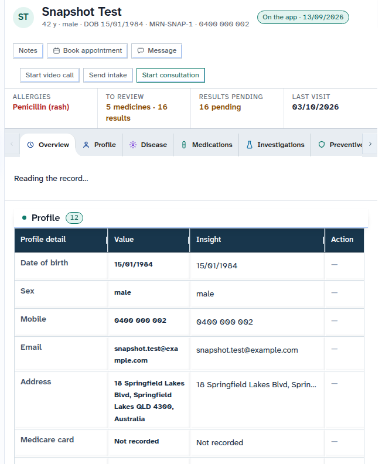Open the Investigations tab
This screenshot has height=464, width=382.
coord(275,145)
